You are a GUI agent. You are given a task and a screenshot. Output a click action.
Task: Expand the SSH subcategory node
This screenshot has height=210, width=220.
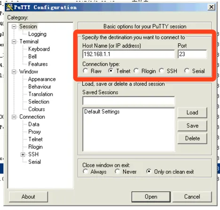pyautogui.click(x=23, y=154)
